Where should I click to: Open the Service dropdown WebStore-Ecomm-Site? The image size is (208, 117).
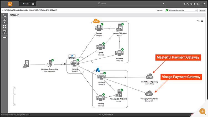coord(181,10)
